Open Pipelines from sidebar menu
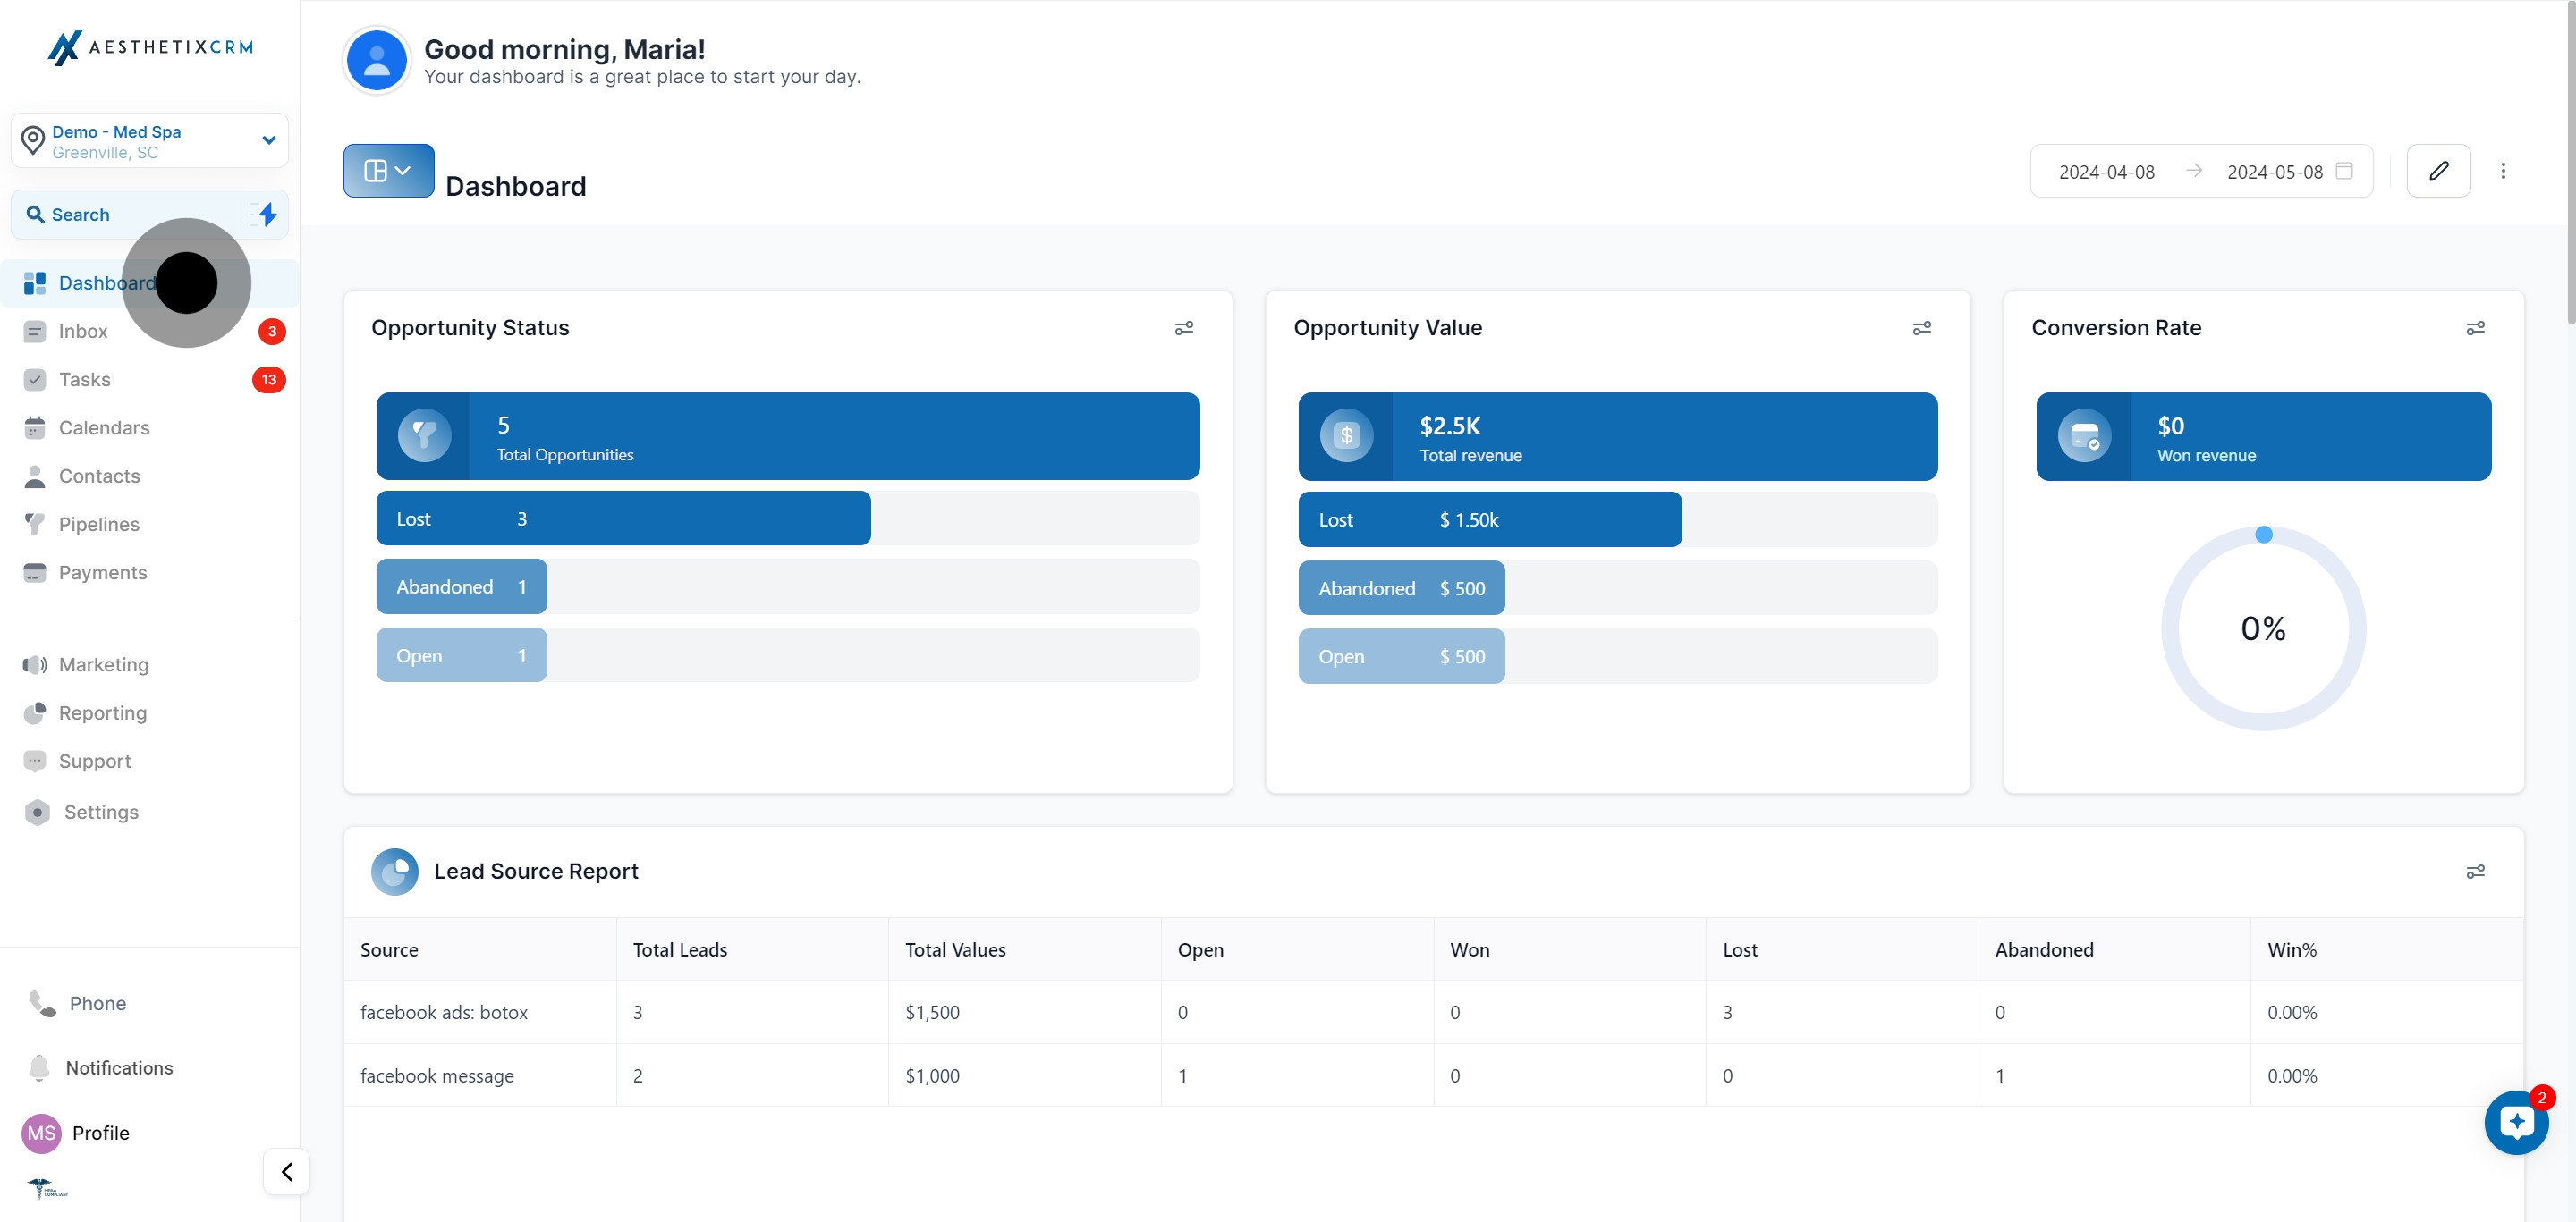This screenshot has width=2576, height=1222. [98, 524]
